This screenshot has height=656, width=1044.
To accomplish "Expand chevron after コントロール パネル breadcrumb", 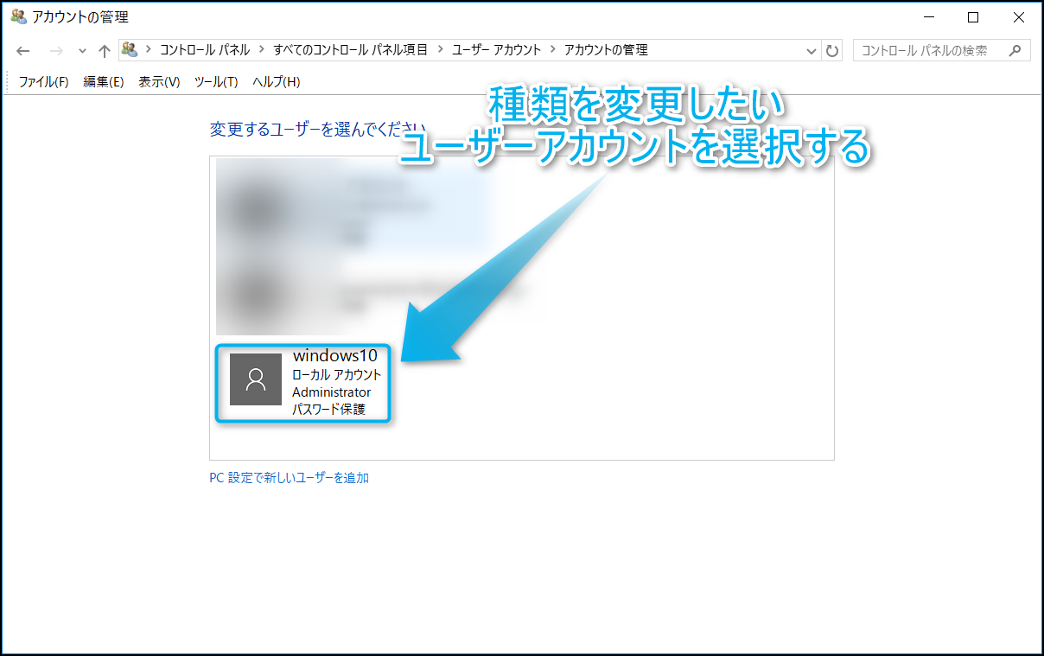I will [x=261, y=50].
